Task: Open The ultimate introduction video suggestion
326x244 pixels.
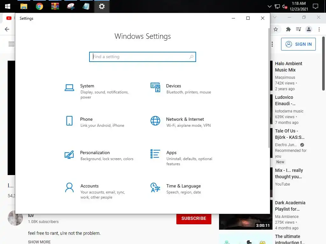Action: pyautogui.click(x=289, y=239)
